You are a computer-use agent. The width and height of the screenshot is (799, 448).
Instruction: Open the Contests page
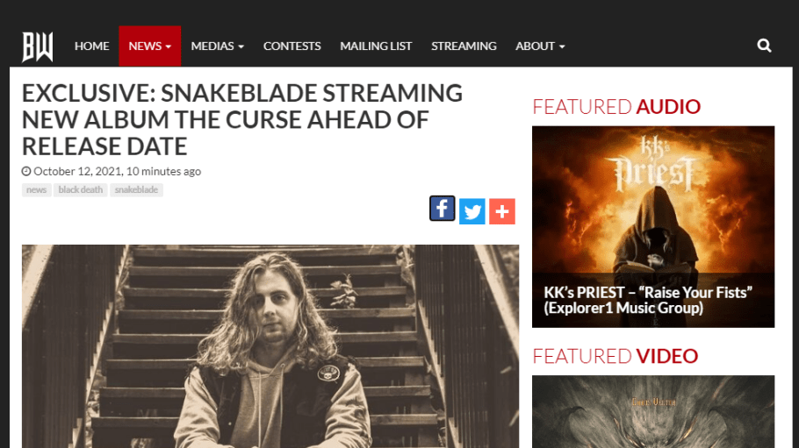click(292, 46)
